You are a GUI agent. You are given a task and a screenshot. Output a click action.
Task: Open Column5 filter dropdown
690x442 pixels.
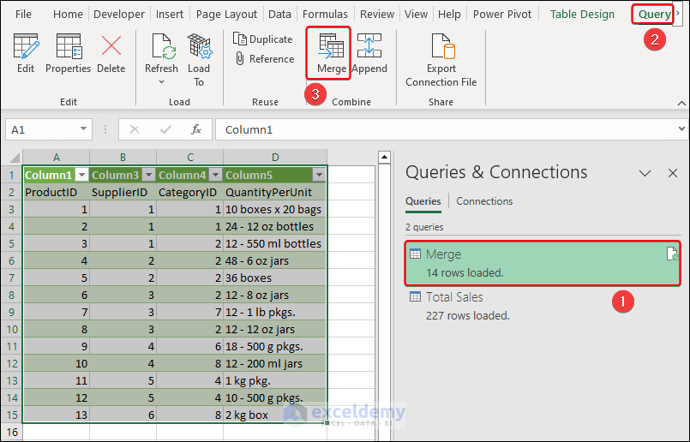[x=319, y=175]
